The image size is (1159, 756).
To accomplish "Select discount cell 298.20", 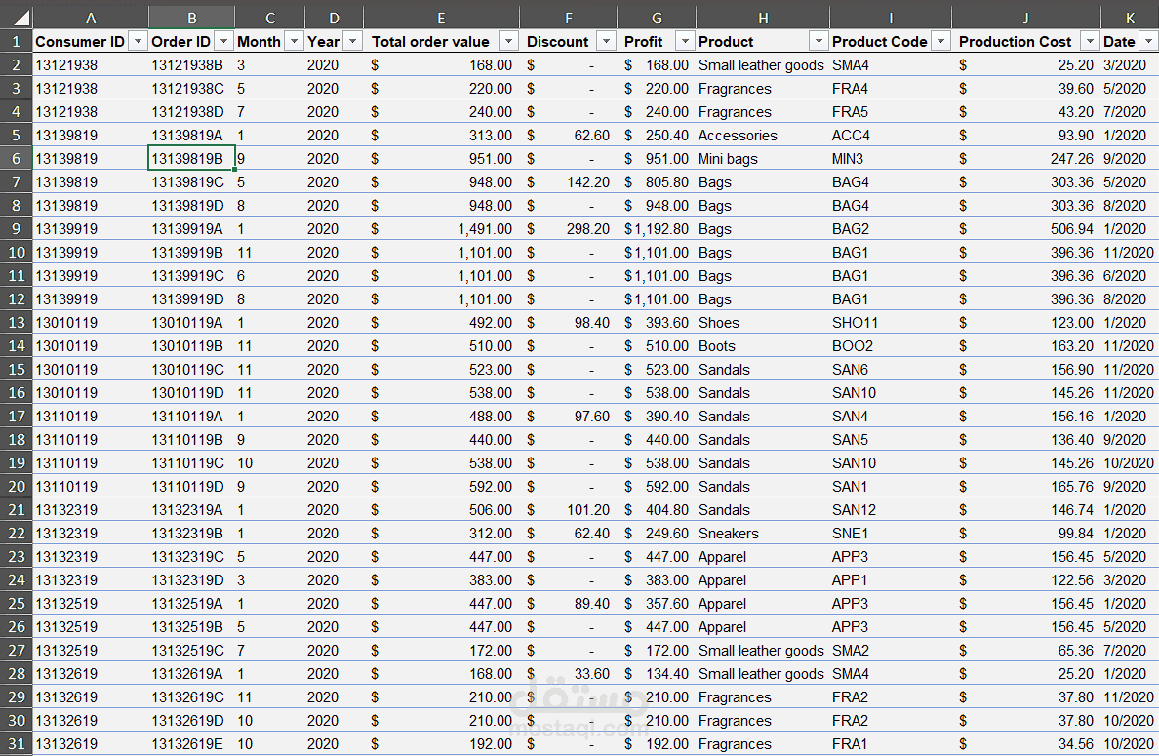I will [x=569, y=229].
